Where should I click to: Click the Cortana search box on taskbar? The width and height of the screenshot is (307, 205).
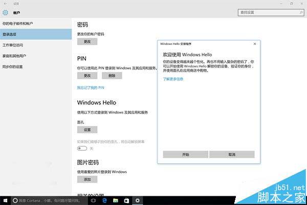49,200
